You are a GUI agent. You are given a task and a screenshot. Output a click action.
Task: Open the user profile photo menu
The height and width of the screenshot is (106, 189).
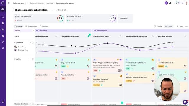tap(186, 3)
